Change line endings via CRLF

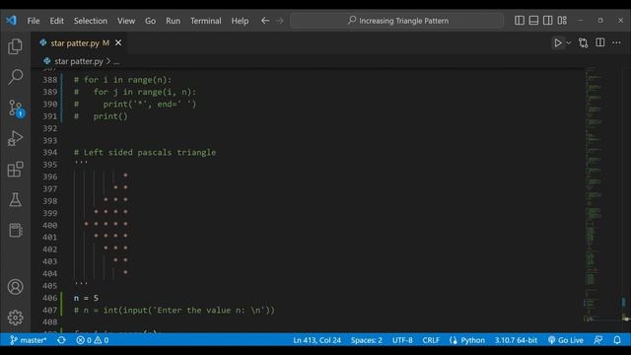click(431, 340)
